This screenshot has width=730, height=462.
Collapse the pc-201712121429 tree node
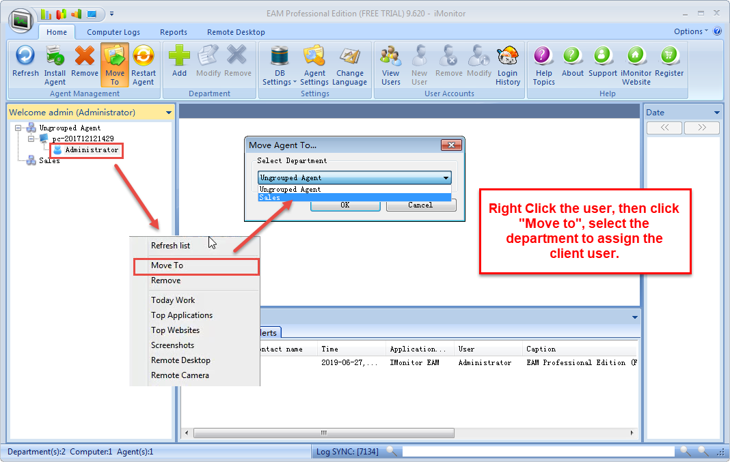tap(31, 139)
